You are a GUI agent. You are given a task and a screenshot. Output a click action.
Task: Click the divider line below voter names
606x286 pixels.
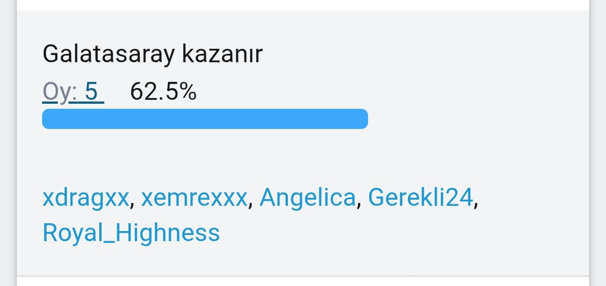(x=303, y=276)
